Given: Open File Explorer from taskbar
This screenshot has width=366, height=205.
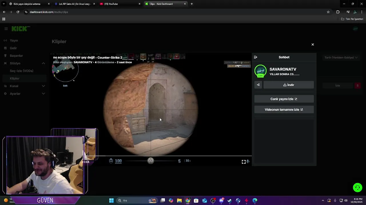Looking at the screenshot, I should click(179, 200).
